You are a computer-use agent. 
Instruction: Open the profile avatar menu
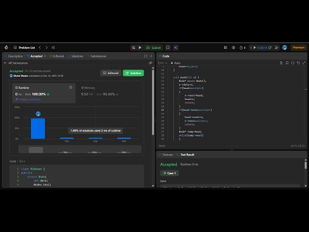point(285,48)
